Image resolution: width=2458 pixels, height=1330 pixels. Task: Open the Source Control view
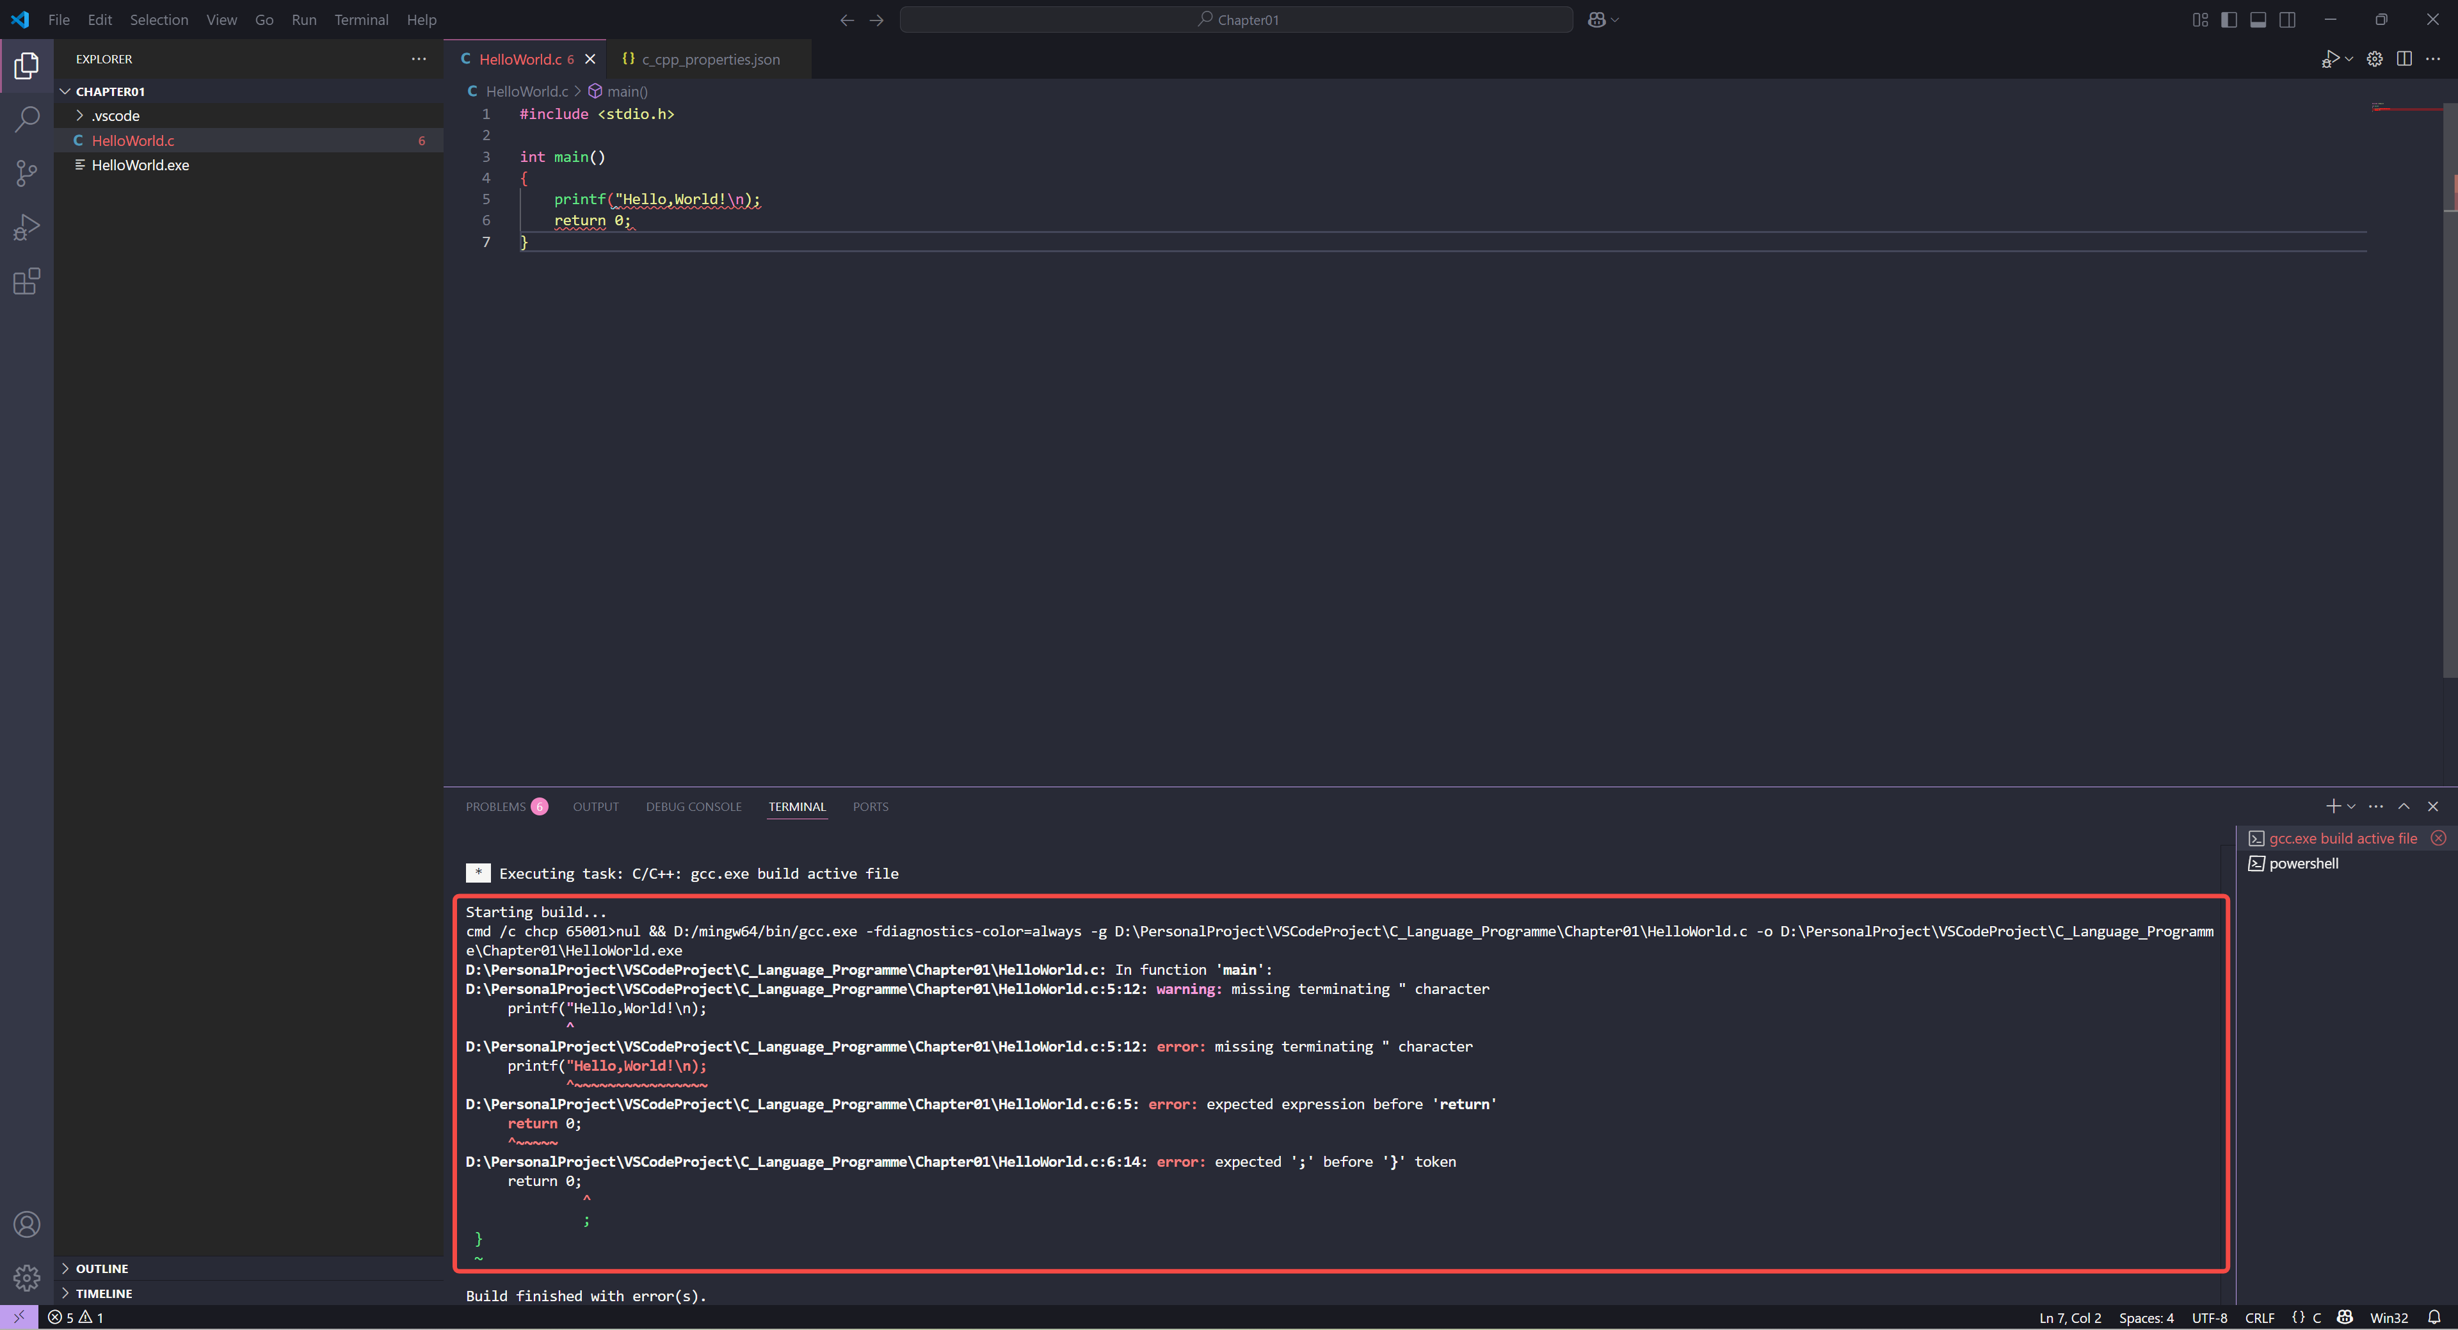(27, 173)
